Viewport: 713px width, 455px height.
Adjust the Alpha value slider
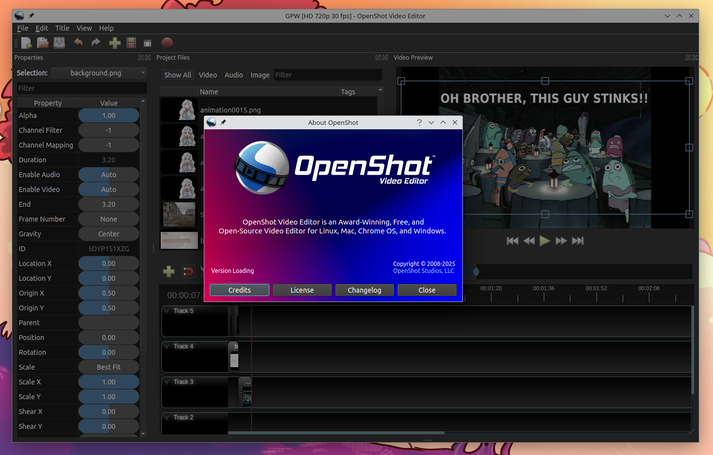coord(109,115)
